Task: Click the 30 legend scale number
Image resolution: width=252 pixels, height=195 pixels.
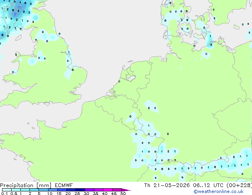Action: [86, 193]
